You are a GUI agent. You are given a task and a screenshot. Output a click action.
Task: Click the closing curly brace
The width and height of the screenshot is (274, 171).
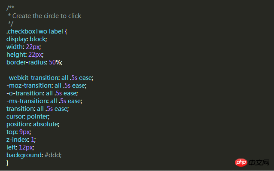(7, 163)
